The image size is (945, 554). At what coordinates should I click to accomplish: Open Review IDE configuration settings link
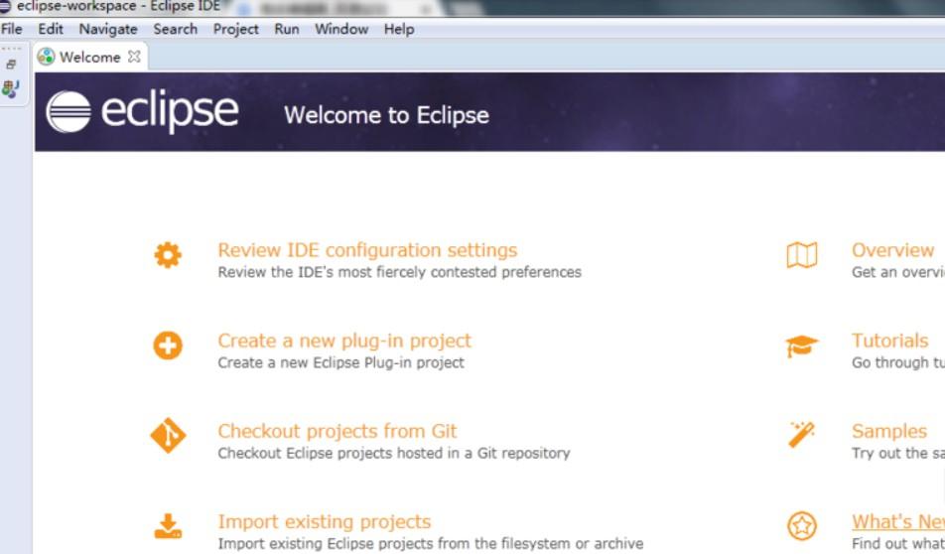(367, 250)
